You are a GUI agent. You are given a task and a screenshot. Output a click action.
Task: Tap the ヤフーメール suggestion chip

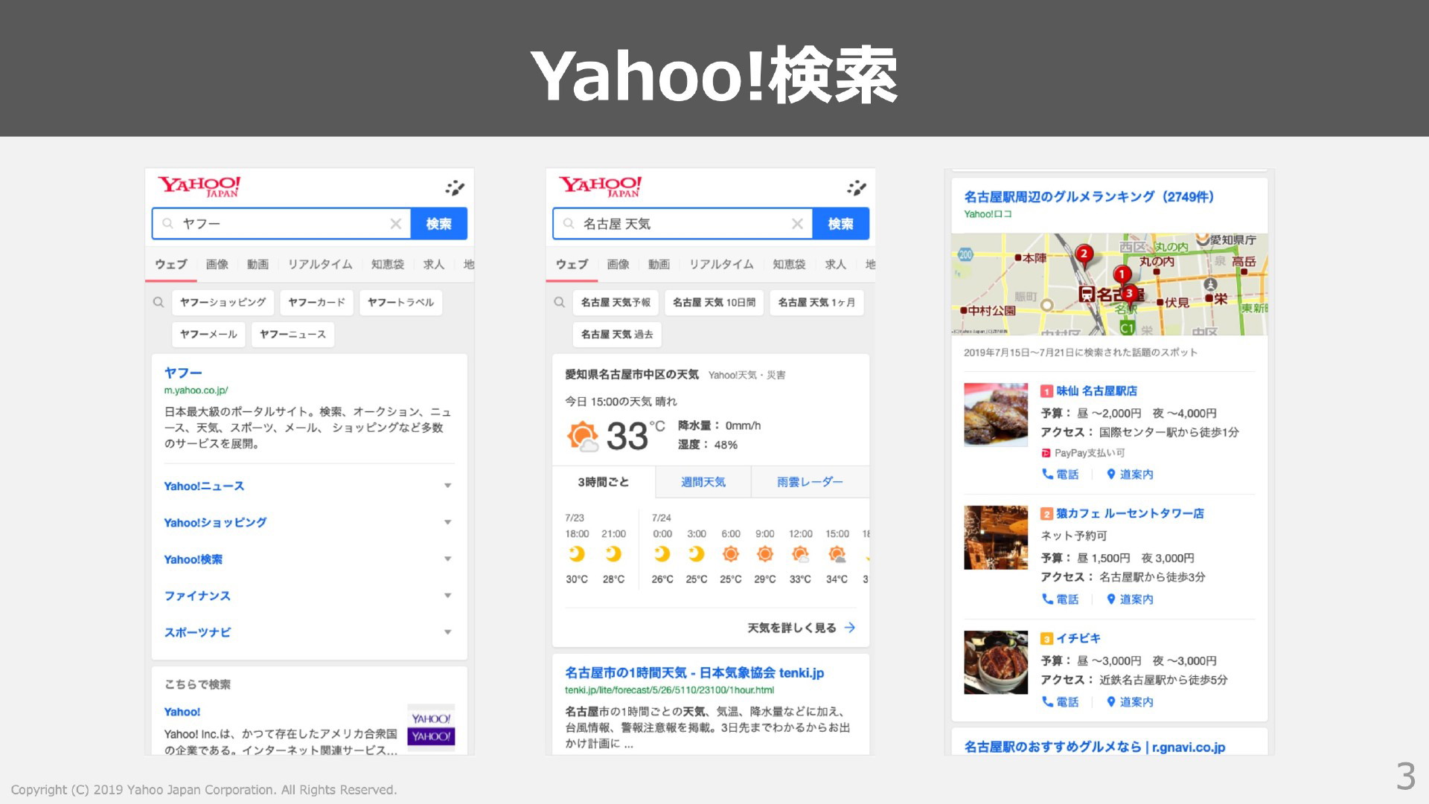pyautogui.click(x=208, y=334)
